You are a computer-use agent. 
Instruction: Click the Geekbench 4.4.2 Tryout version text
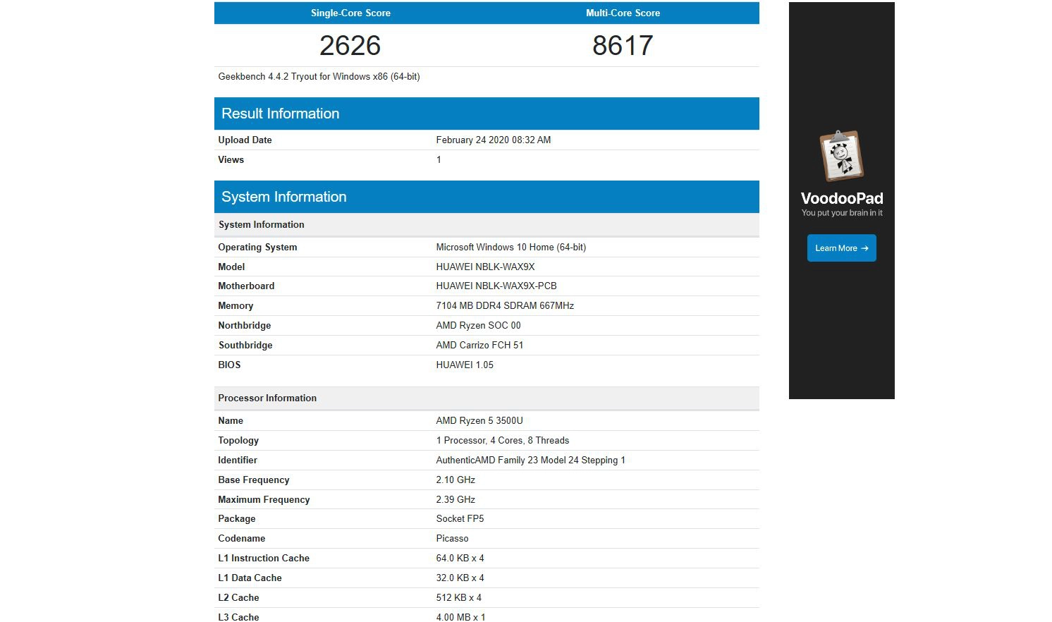(x=319, y=76)
